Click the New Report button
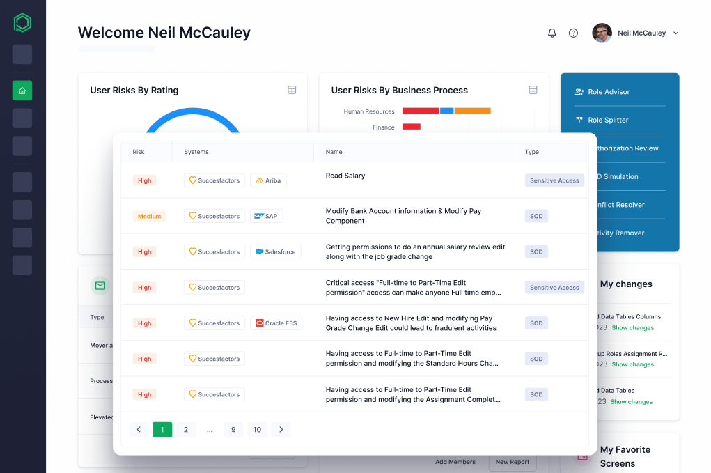This screenshot has width=711, height=473. pos(512,462)
